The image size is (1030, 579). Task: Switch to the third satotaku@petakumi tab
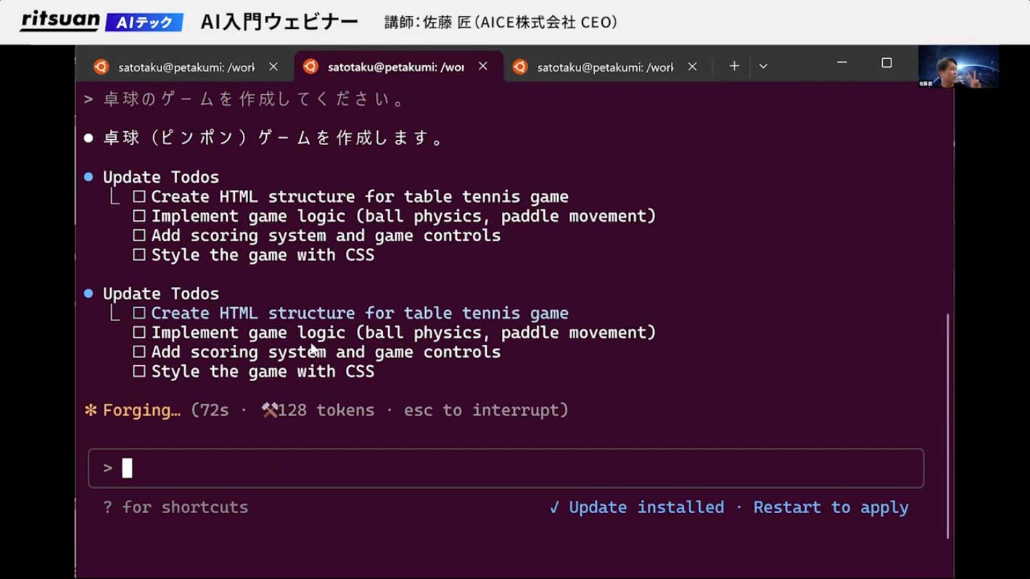pos(606,67)
